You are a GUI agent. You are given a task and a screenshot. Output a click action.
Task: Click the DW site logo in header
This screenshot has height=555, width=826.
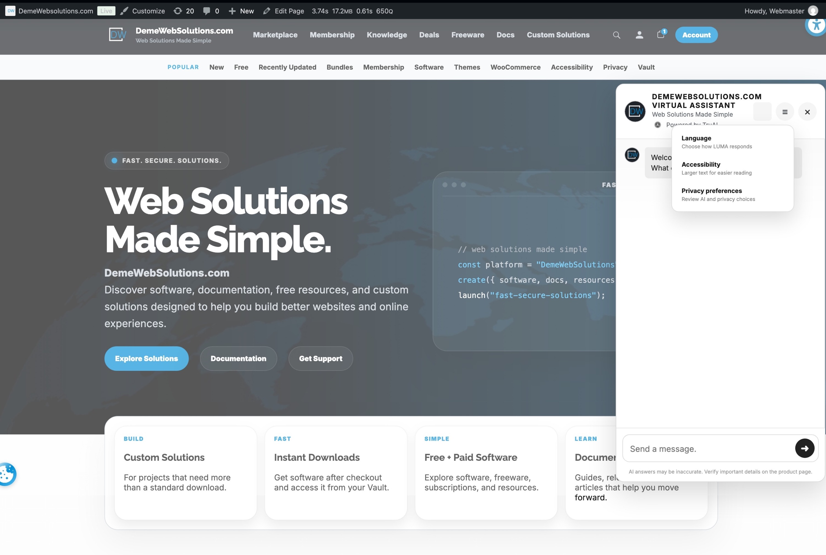117,35
